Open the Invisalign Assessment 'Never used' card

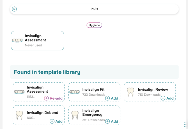[37, 41]
